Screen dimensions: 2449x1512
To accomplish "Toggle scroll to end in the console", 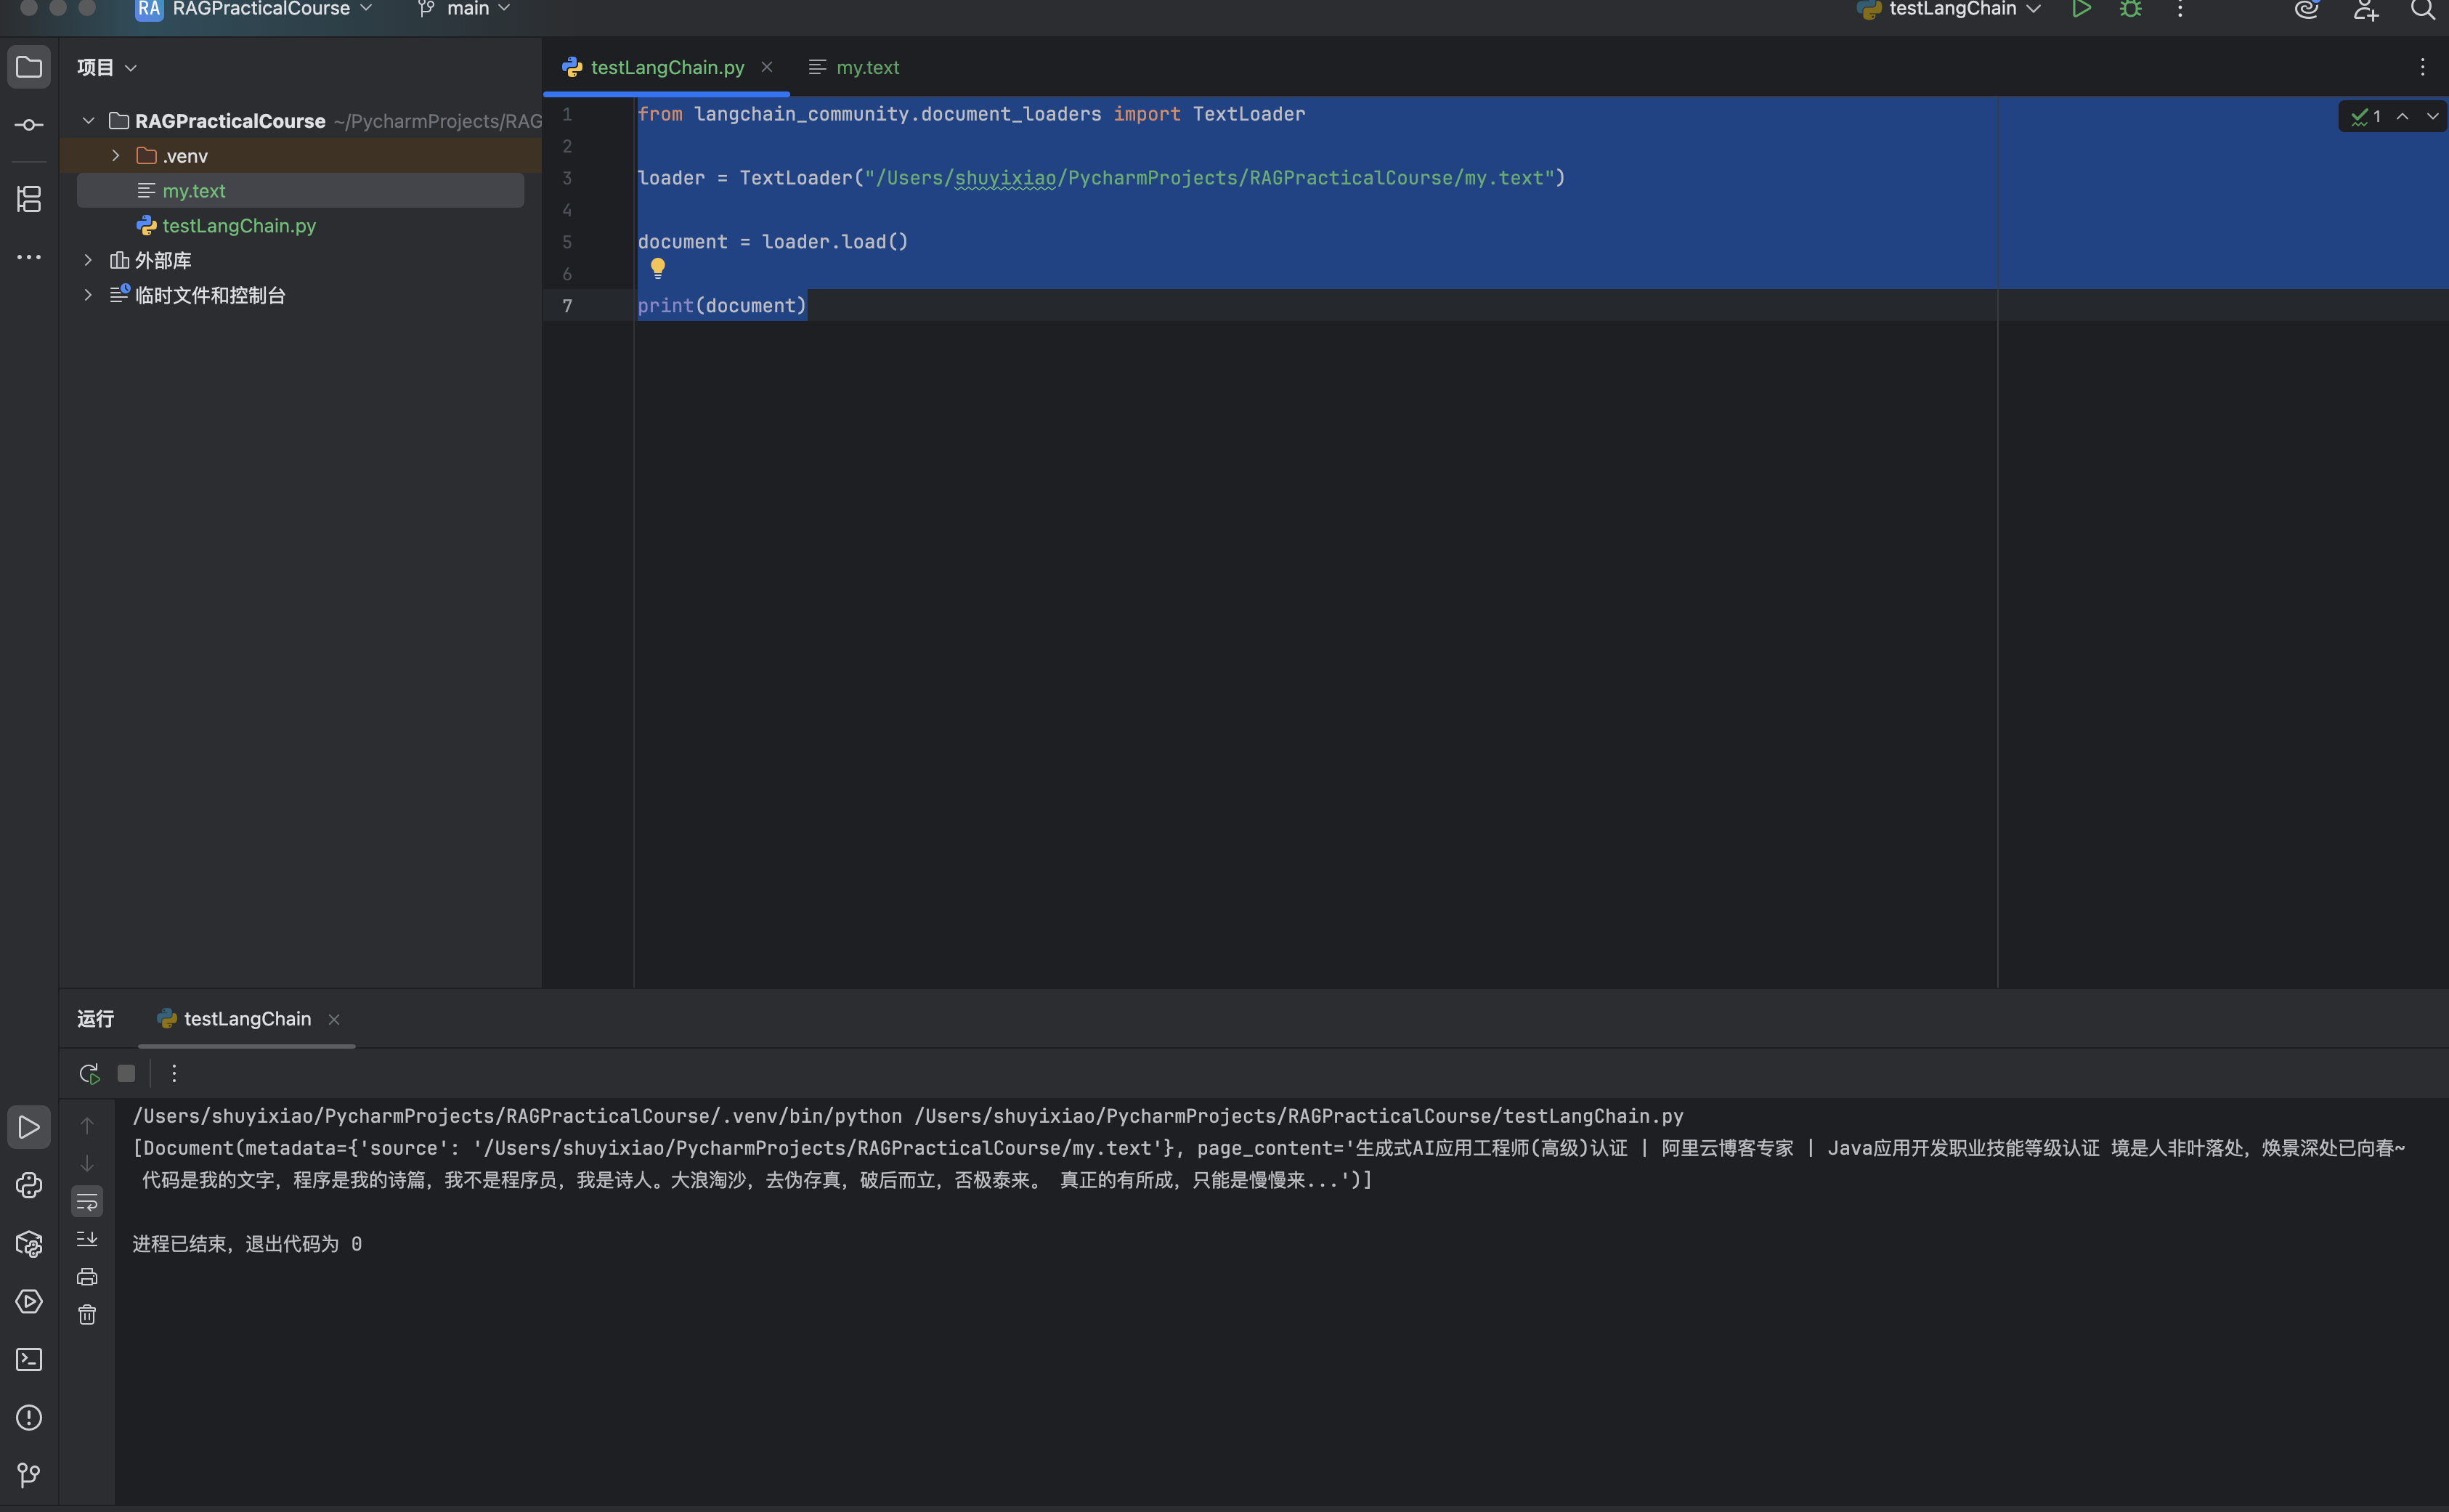I will pyautogui.click(x=87, y=1239).
